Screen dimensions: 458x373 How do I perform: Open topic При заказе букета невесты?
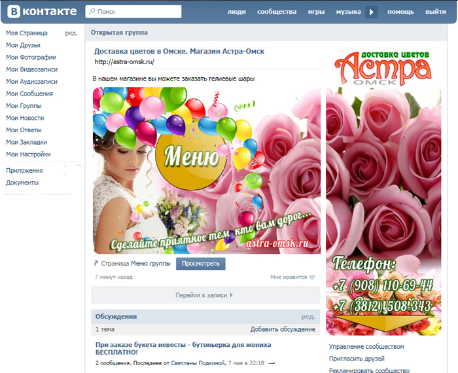(x=183, y=348)
